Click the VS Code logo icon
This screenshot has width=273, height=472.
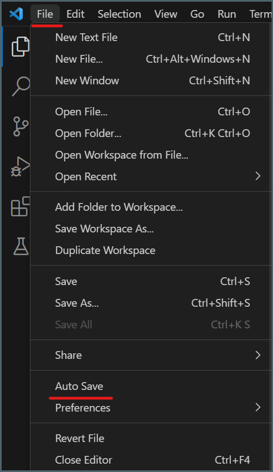[16, 14]
